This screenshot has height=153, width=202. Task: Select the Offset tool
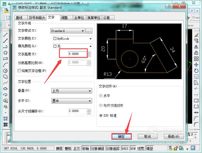click(196, 53)
